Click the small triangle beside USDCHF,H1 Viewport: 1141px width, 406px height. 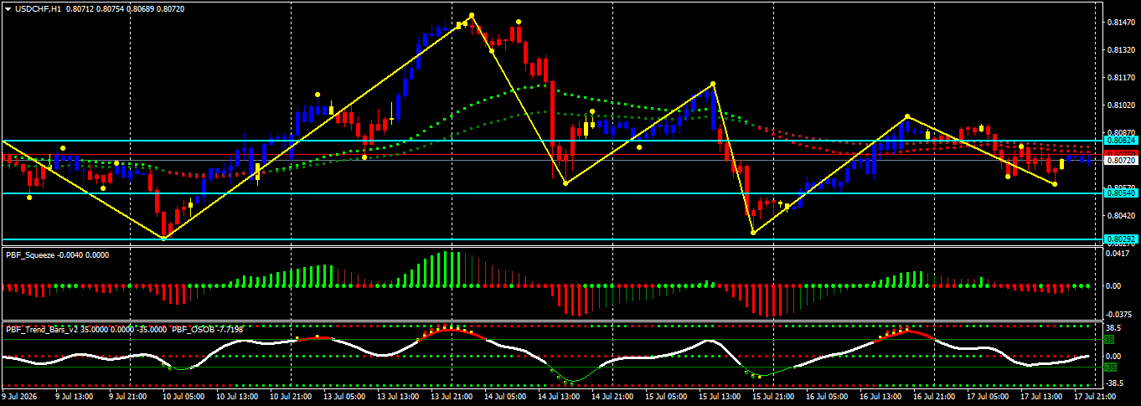8,8
